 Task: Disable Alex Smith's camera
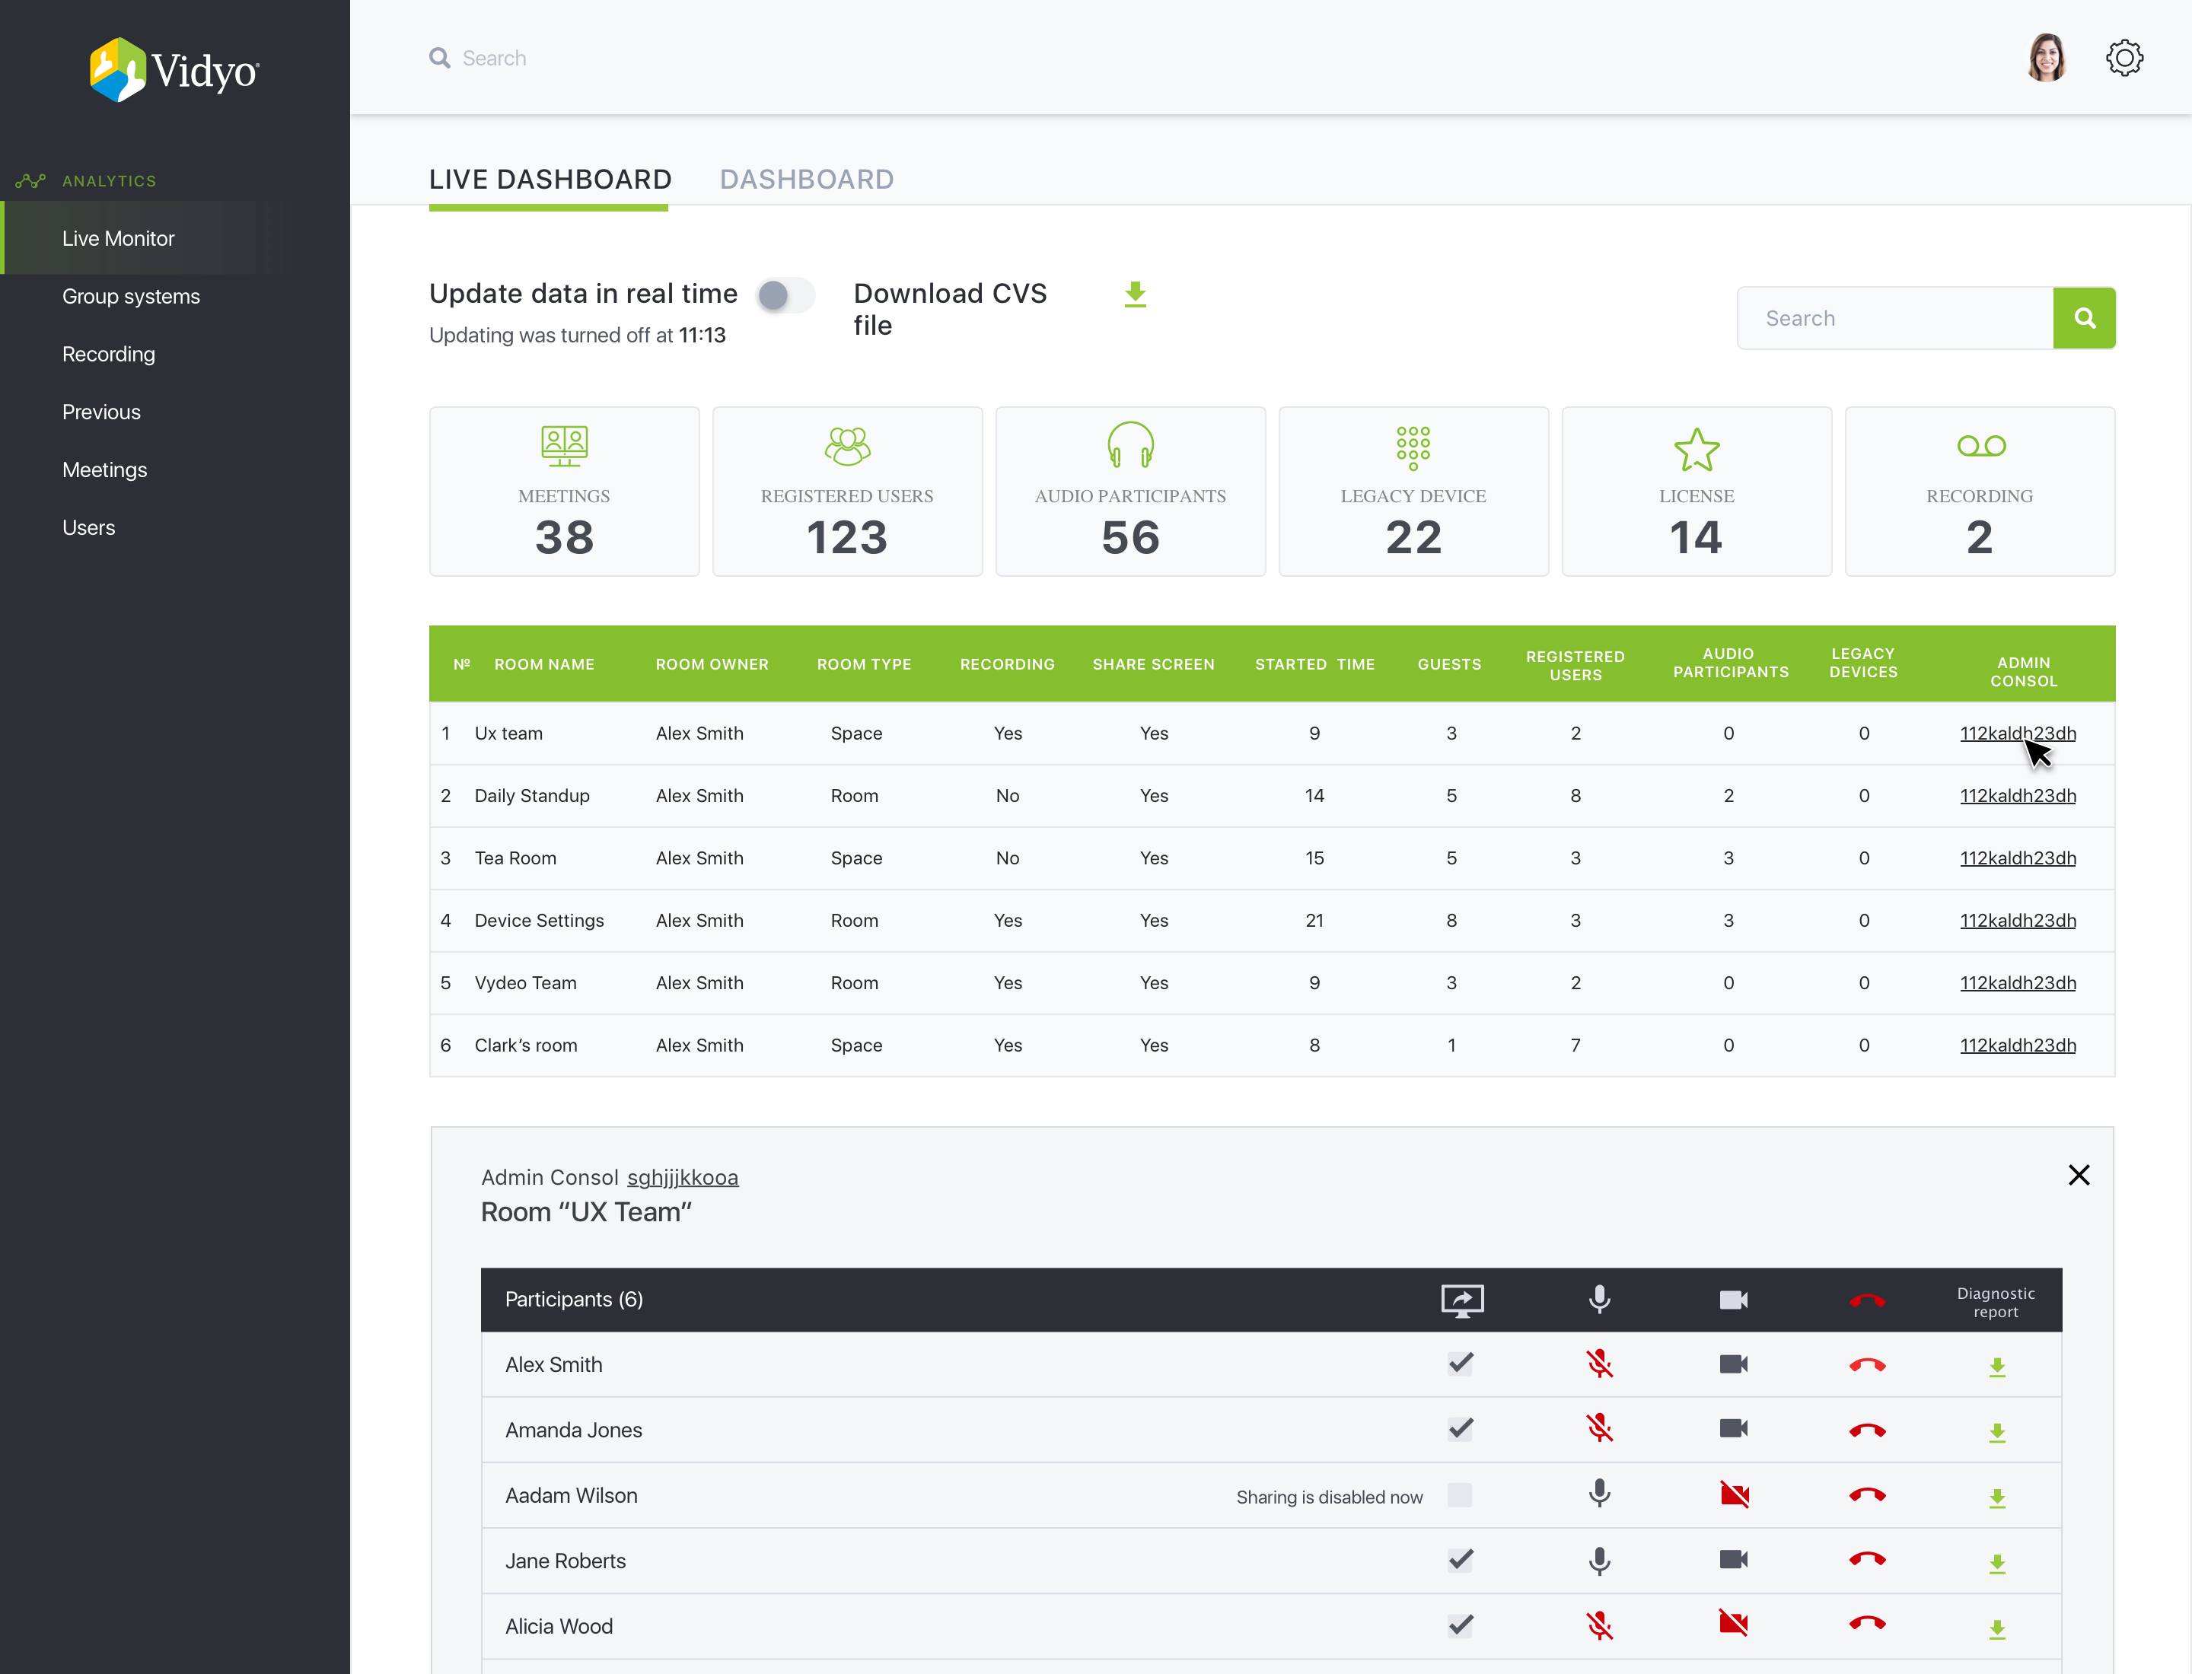point(1734,1364)
